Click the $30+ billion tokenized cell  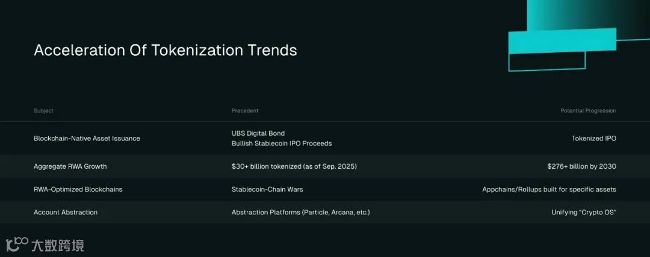[294, 166]
